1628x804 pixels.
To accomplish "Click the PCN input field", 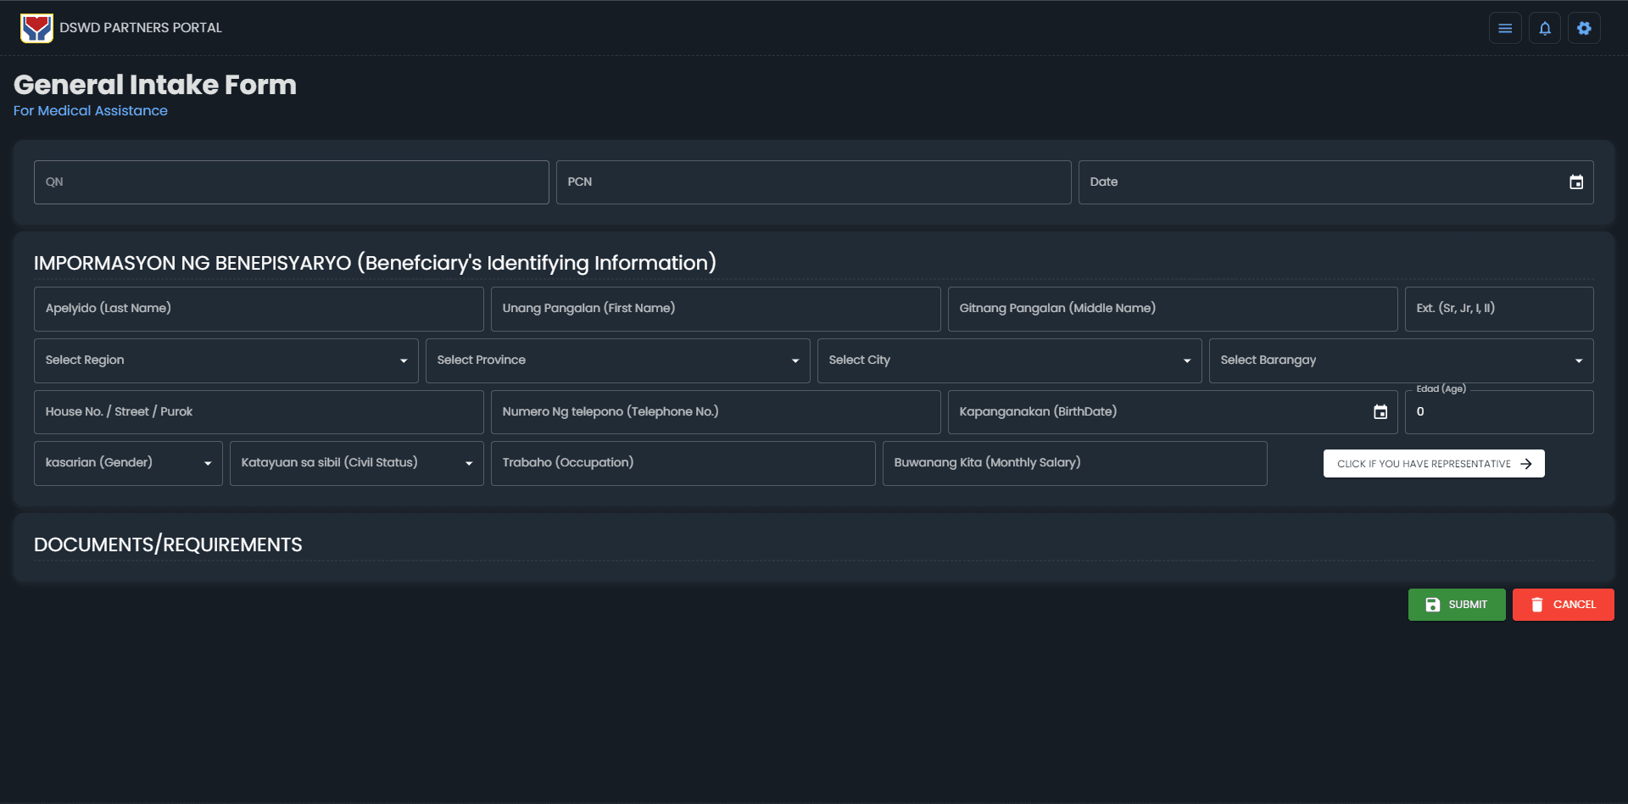I will 813,182.
